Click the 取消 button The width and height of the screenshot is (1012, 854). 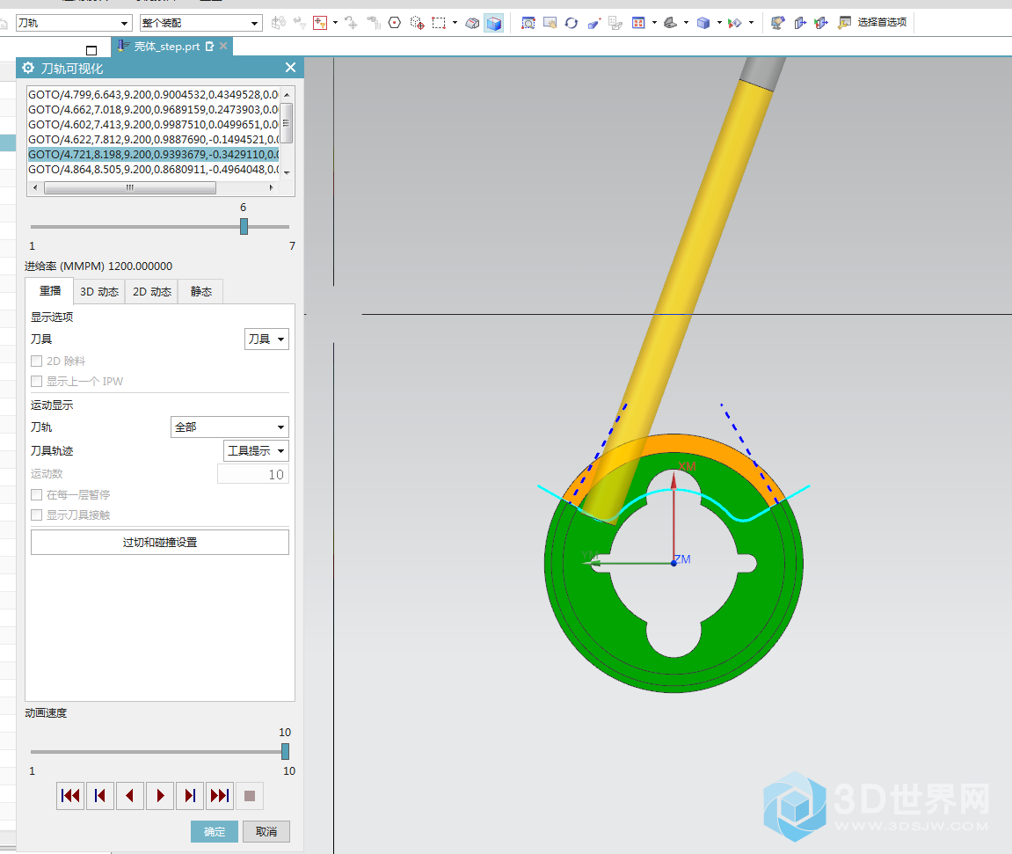pyautogui.click(x=266, y=831)
